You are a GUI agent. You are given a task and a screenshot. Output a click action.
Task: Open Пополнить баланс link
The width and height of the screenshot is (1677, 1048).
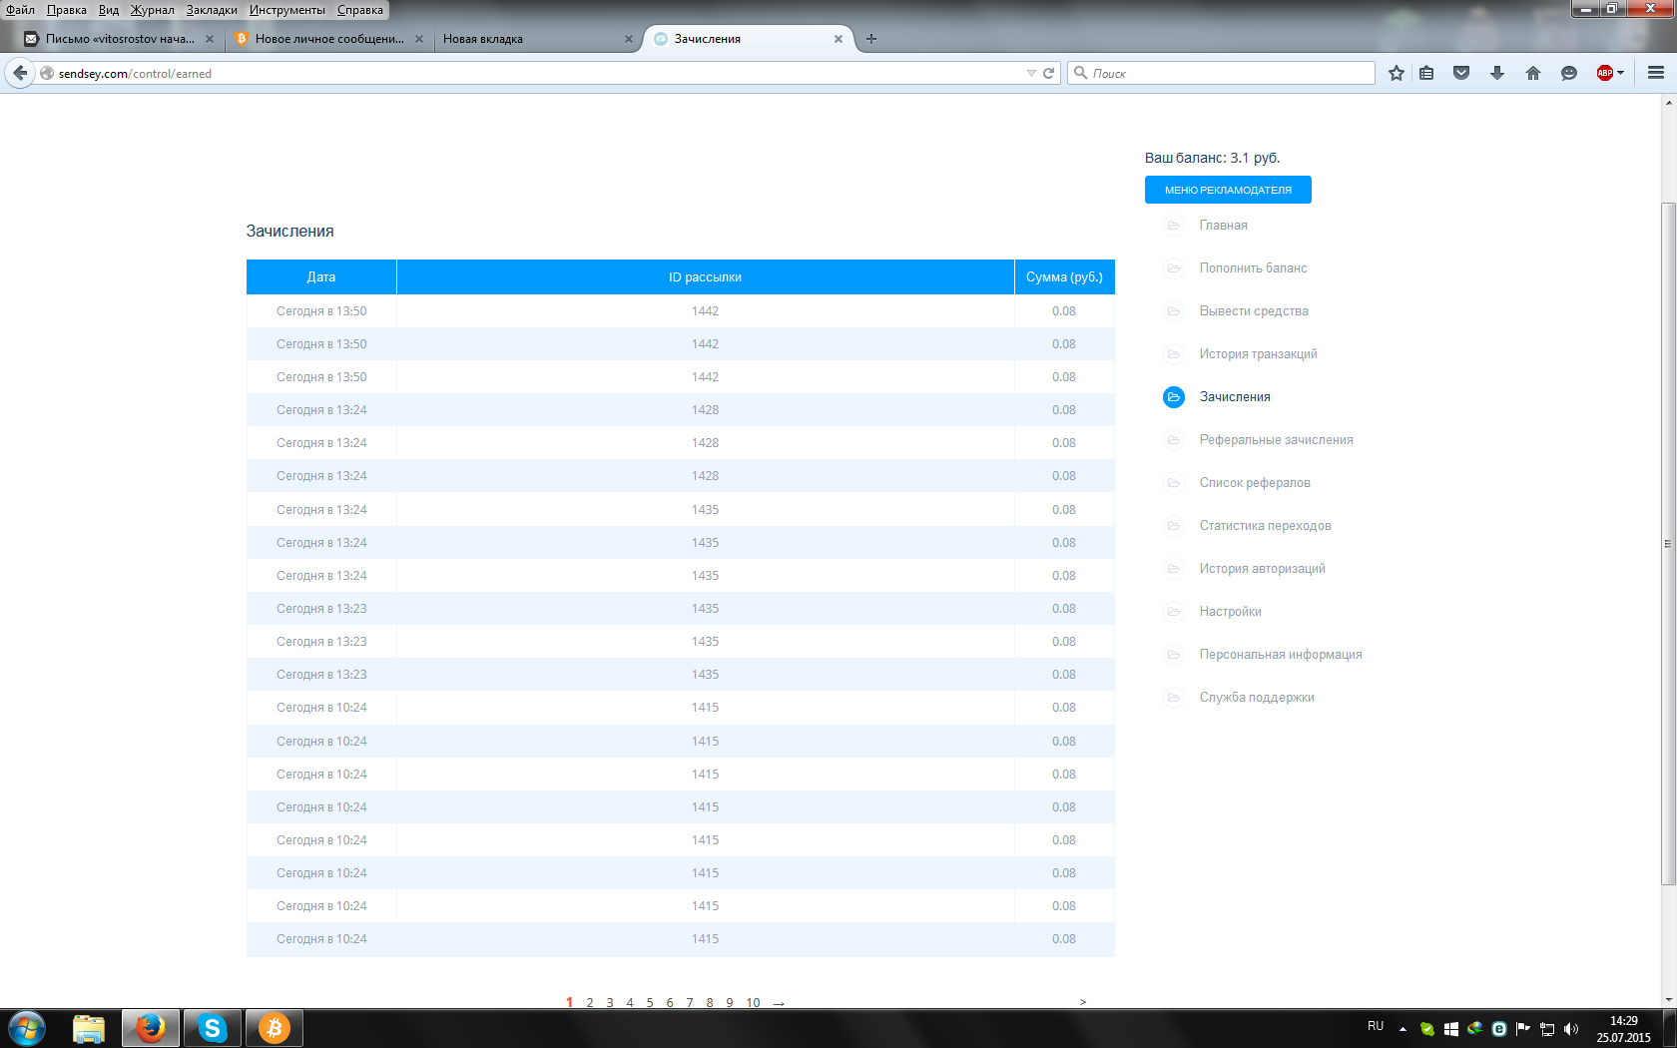pyautogui.click(x=1253, y=268)
